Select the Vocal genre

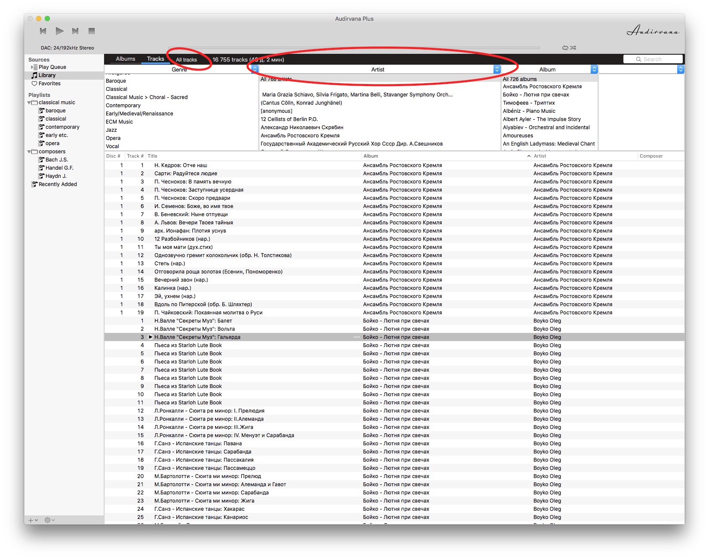coord(112,146)
